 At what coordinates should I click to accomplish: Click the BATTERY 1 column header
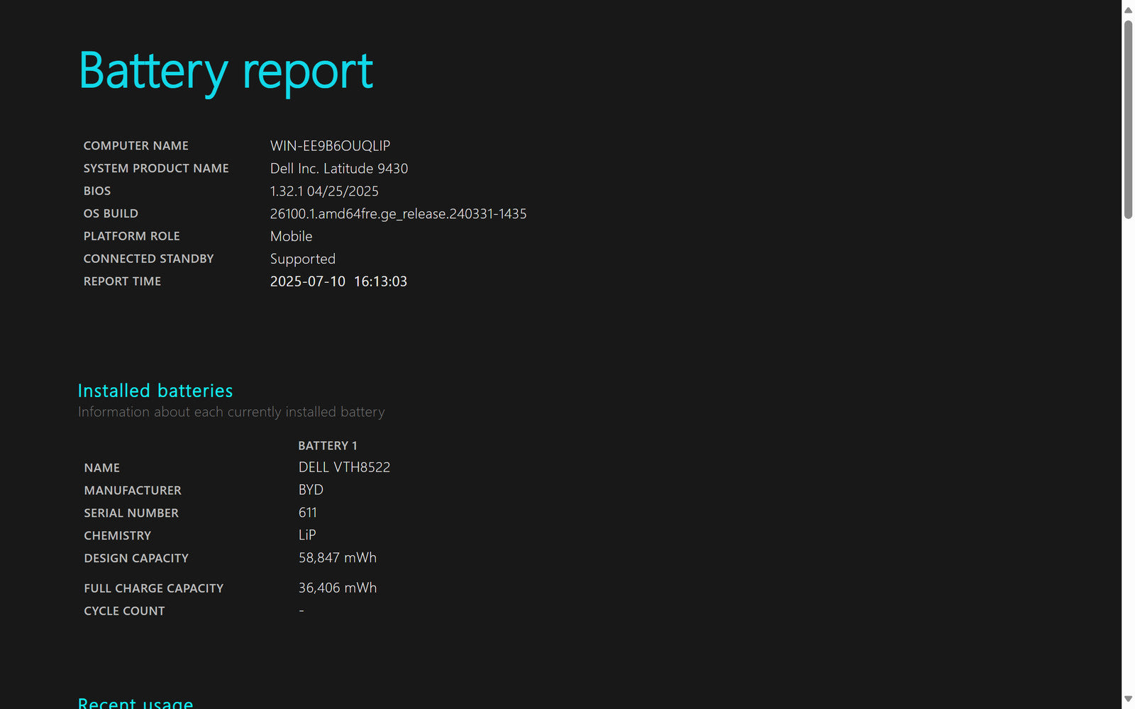point(328,445)
